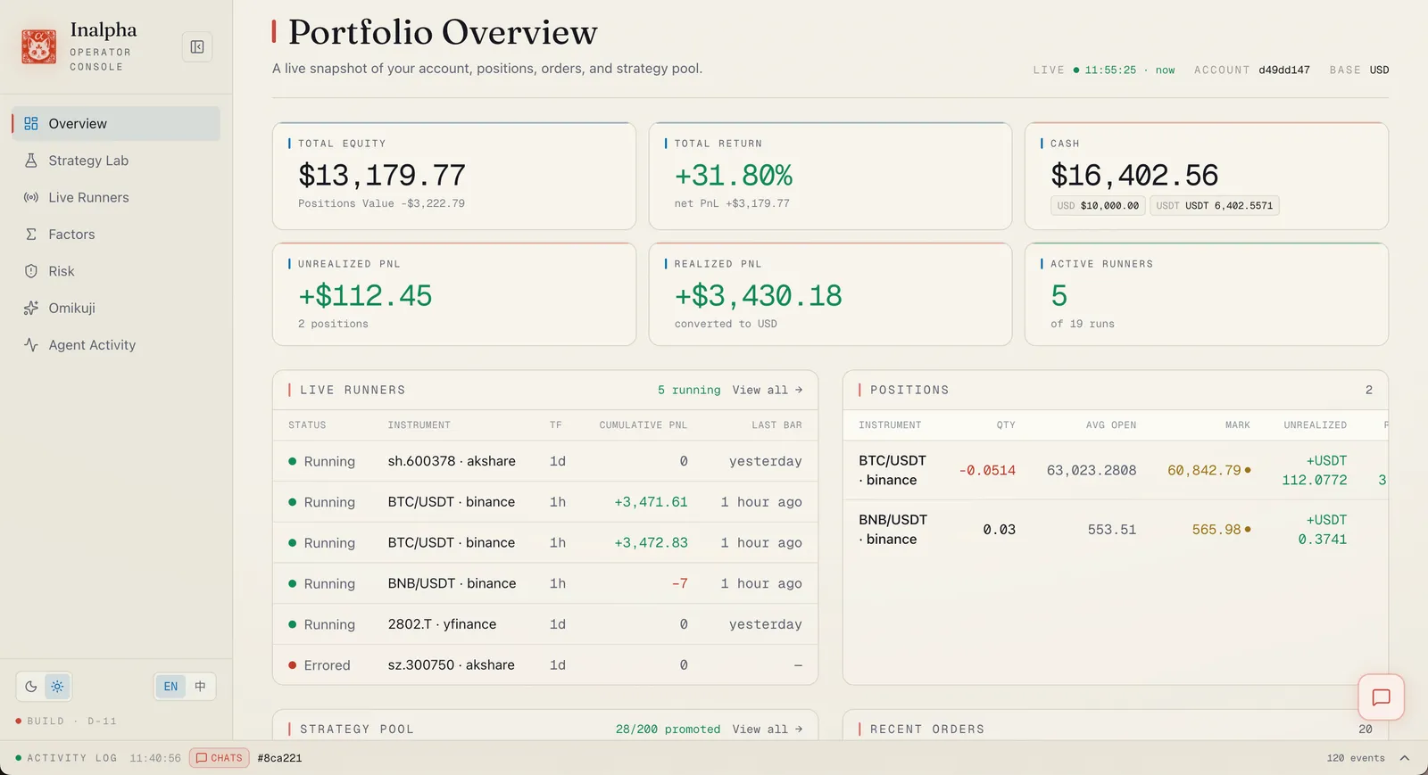1428x775 pixels.
Task: Click the USD $10,000.00 cash chip
Action: pos(1098,206)
